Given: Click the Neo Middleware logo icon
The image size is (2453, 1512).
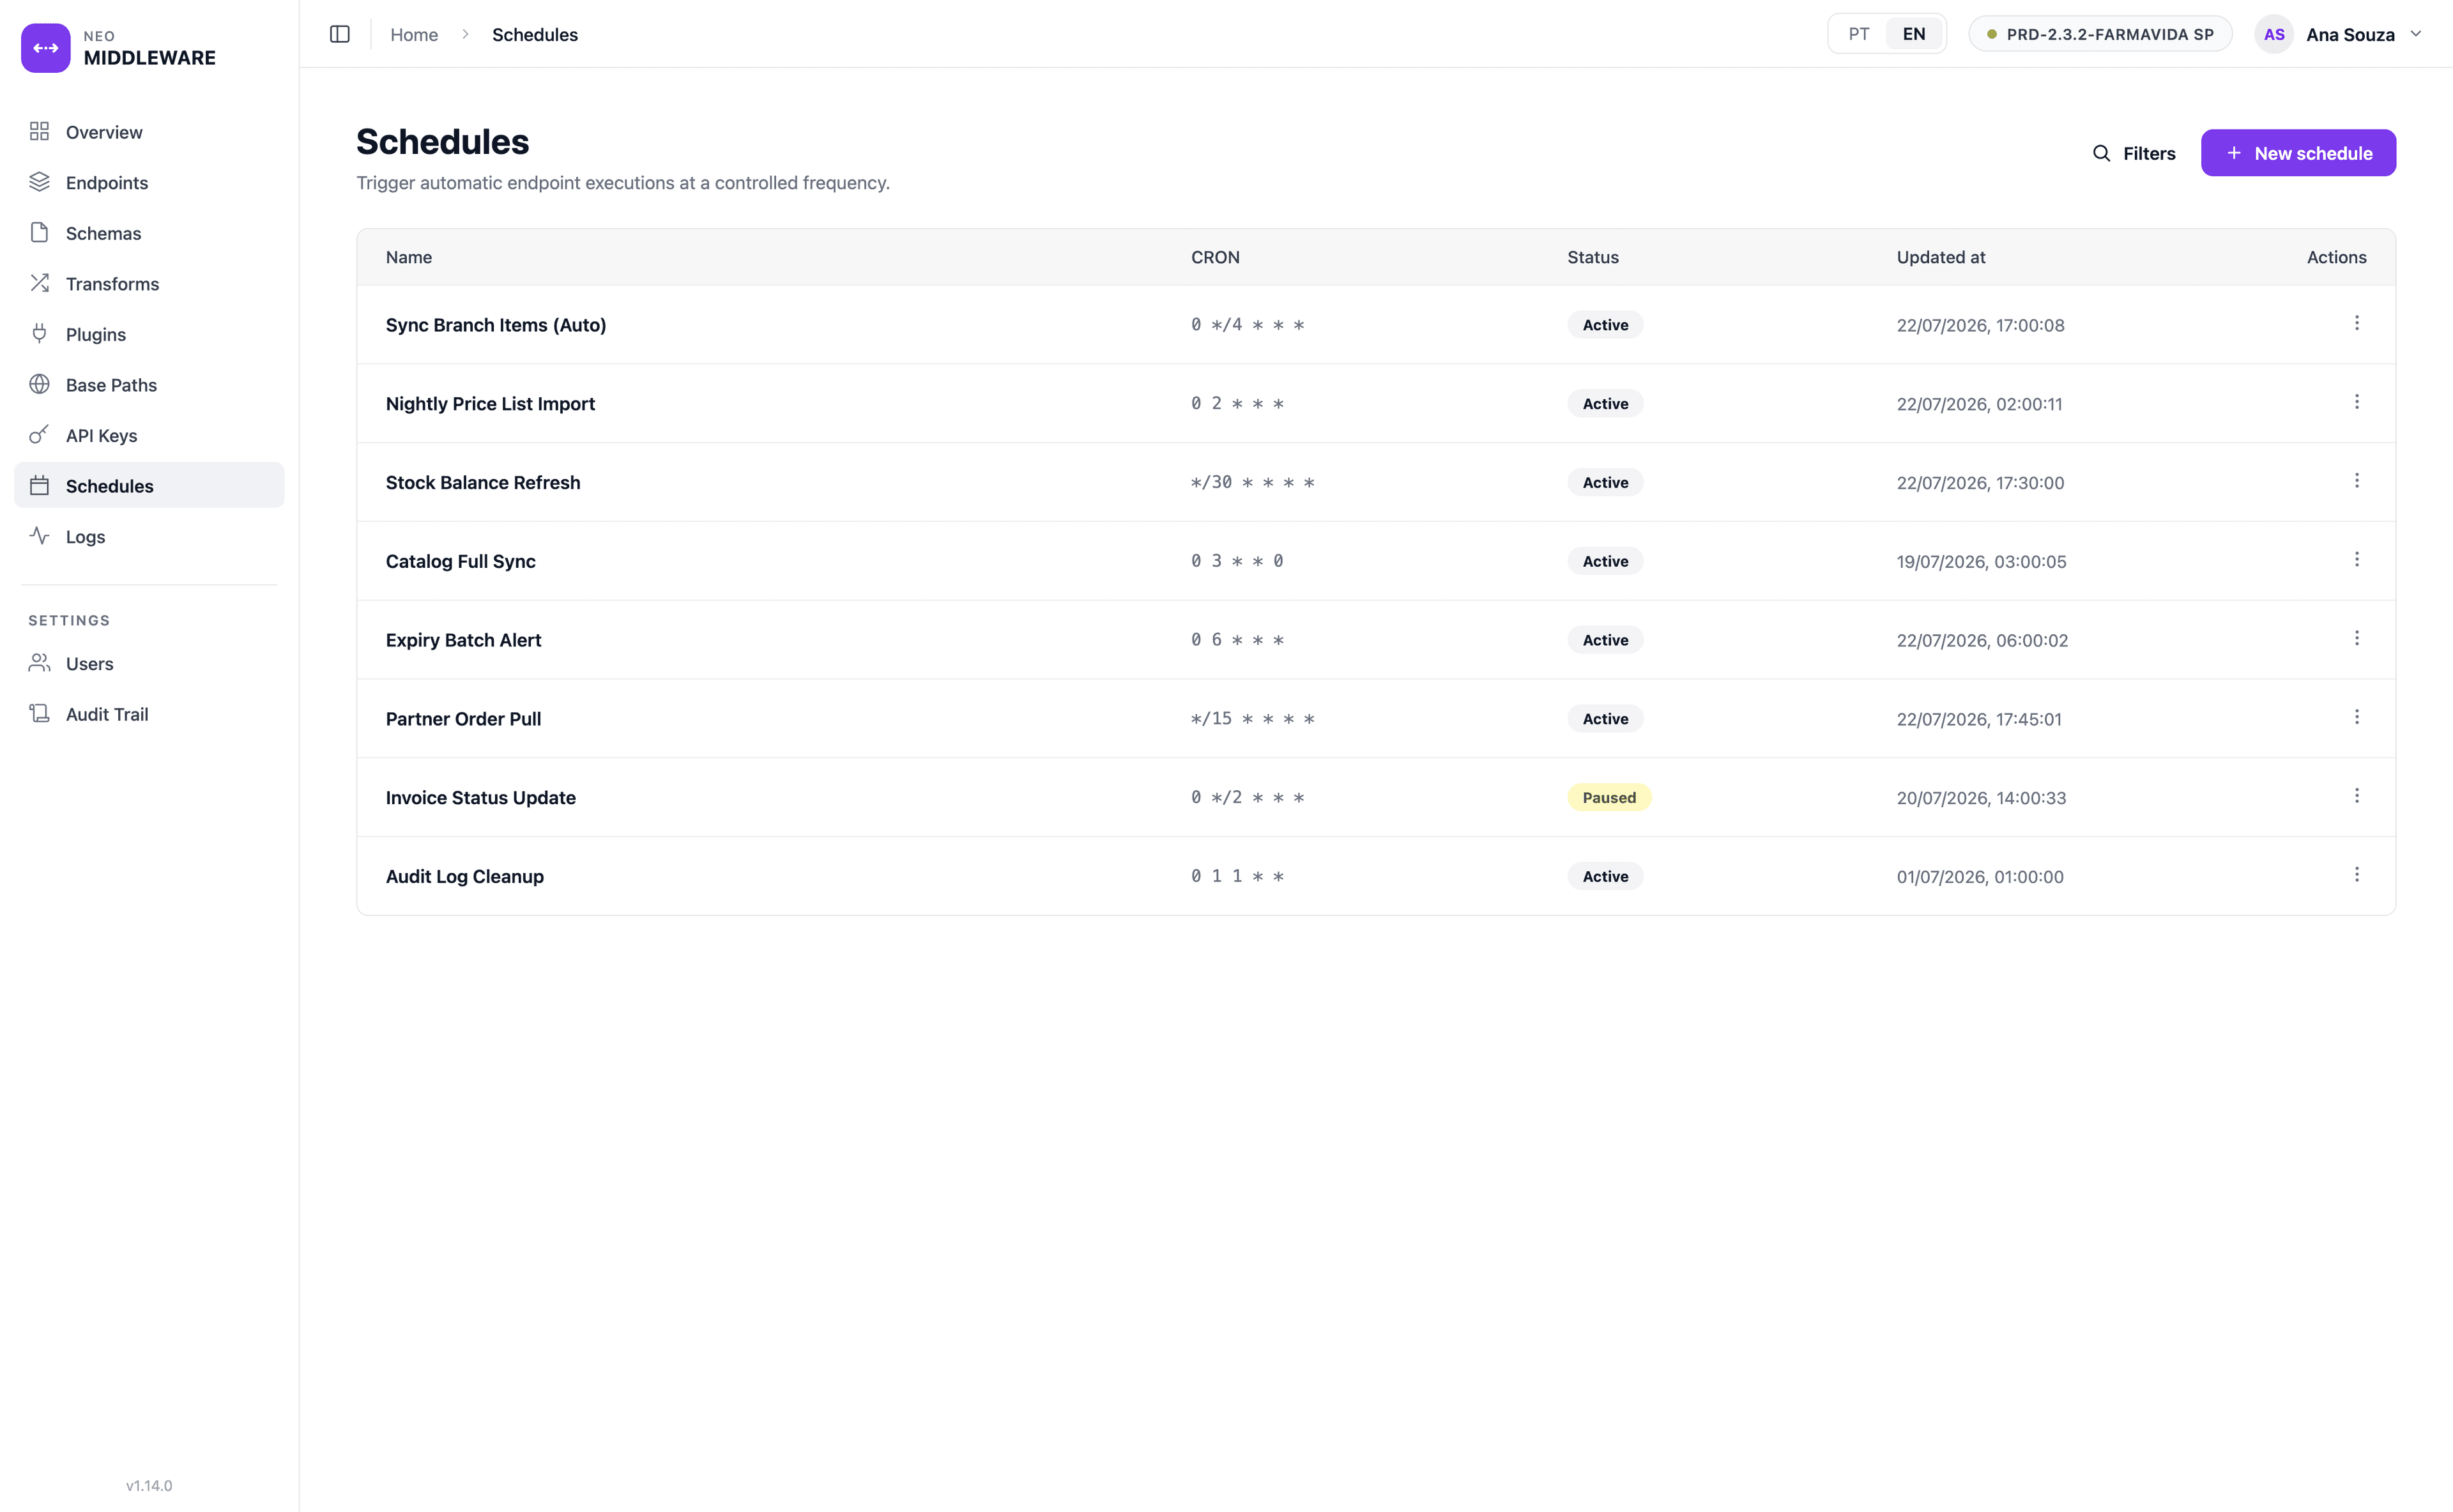Looking at the screenshot, I should [x=46, y=48].
